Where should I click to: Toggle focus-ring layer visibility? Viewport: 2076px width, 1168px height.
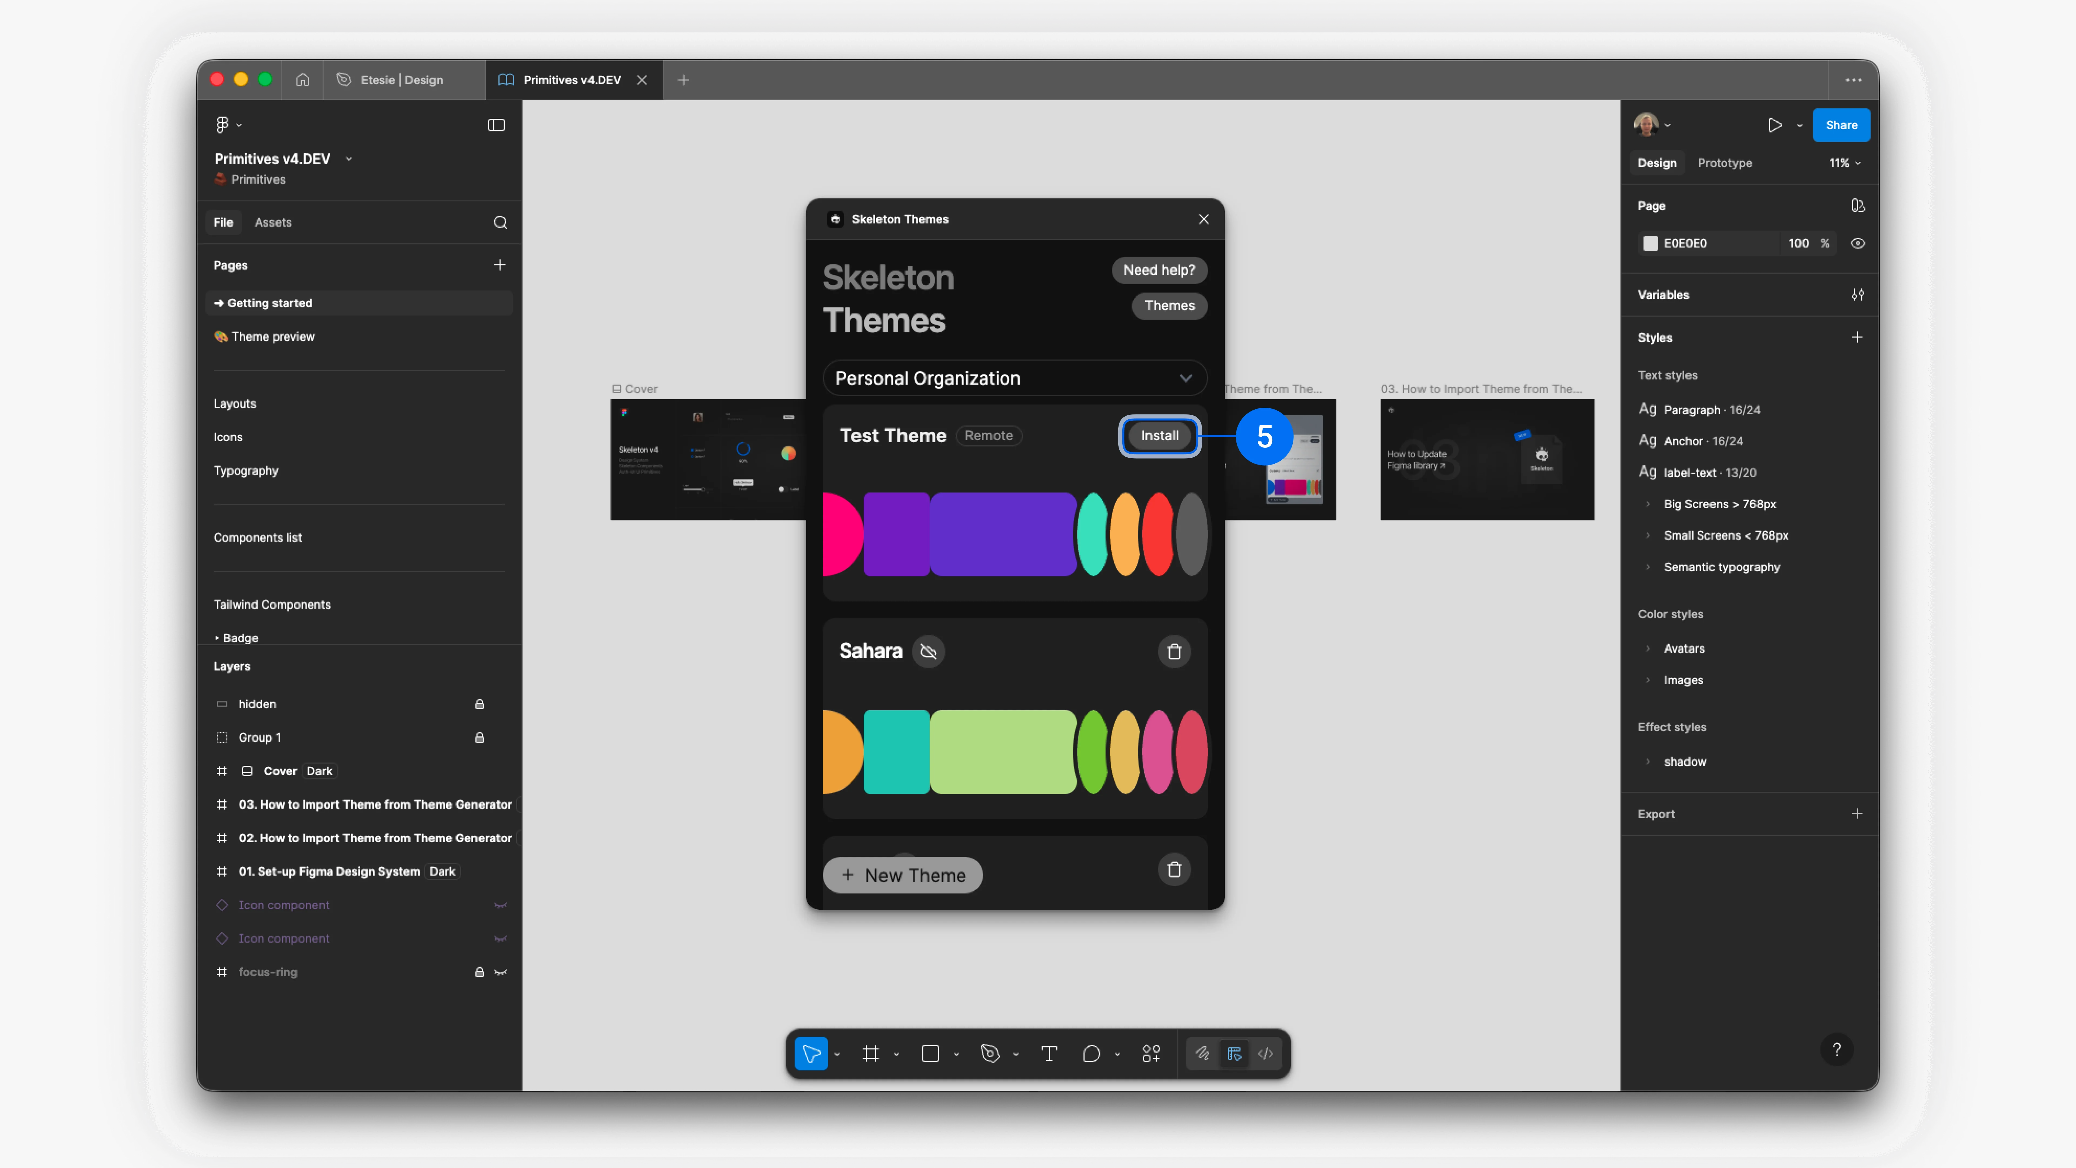pyautogui.click(x=500, y=972)
